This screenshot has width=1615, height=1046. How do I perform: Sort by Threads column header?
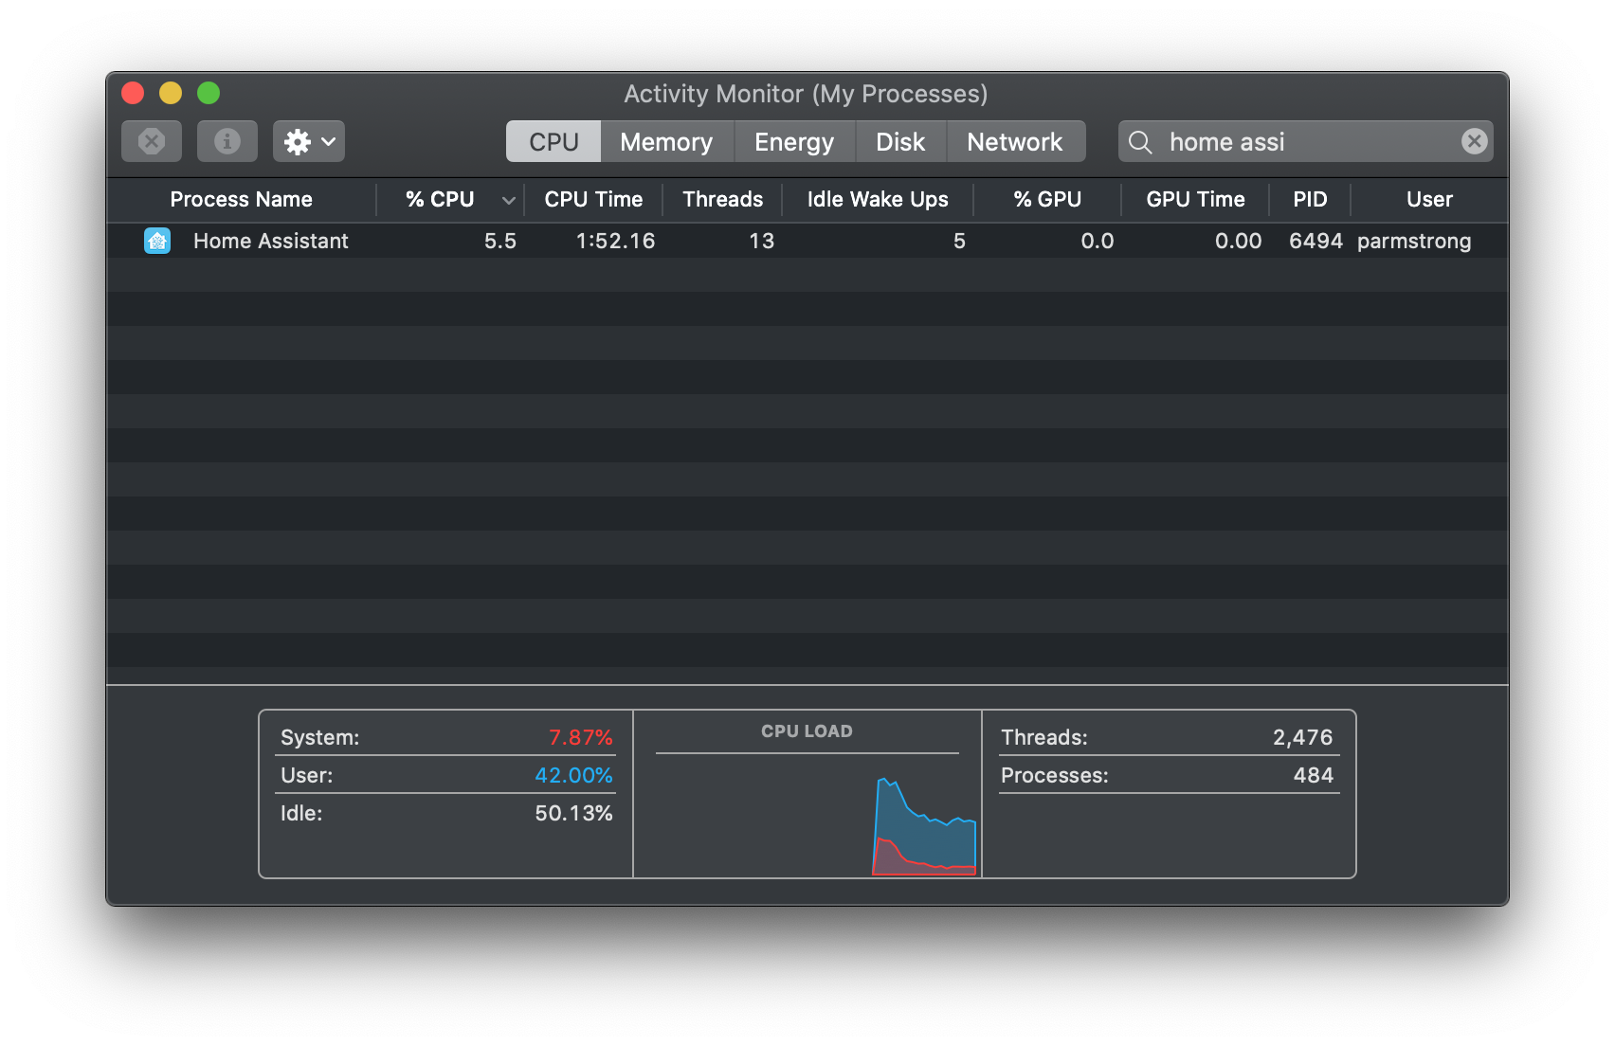coord(722,199)
